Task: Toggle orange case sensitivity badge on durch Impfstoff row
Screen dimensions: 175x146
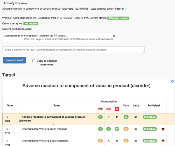Action: pos(126,129)
